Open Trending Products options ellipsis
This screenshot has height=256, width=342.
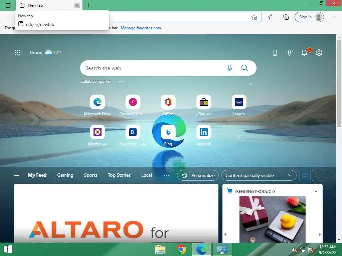(x=315, y=192)
